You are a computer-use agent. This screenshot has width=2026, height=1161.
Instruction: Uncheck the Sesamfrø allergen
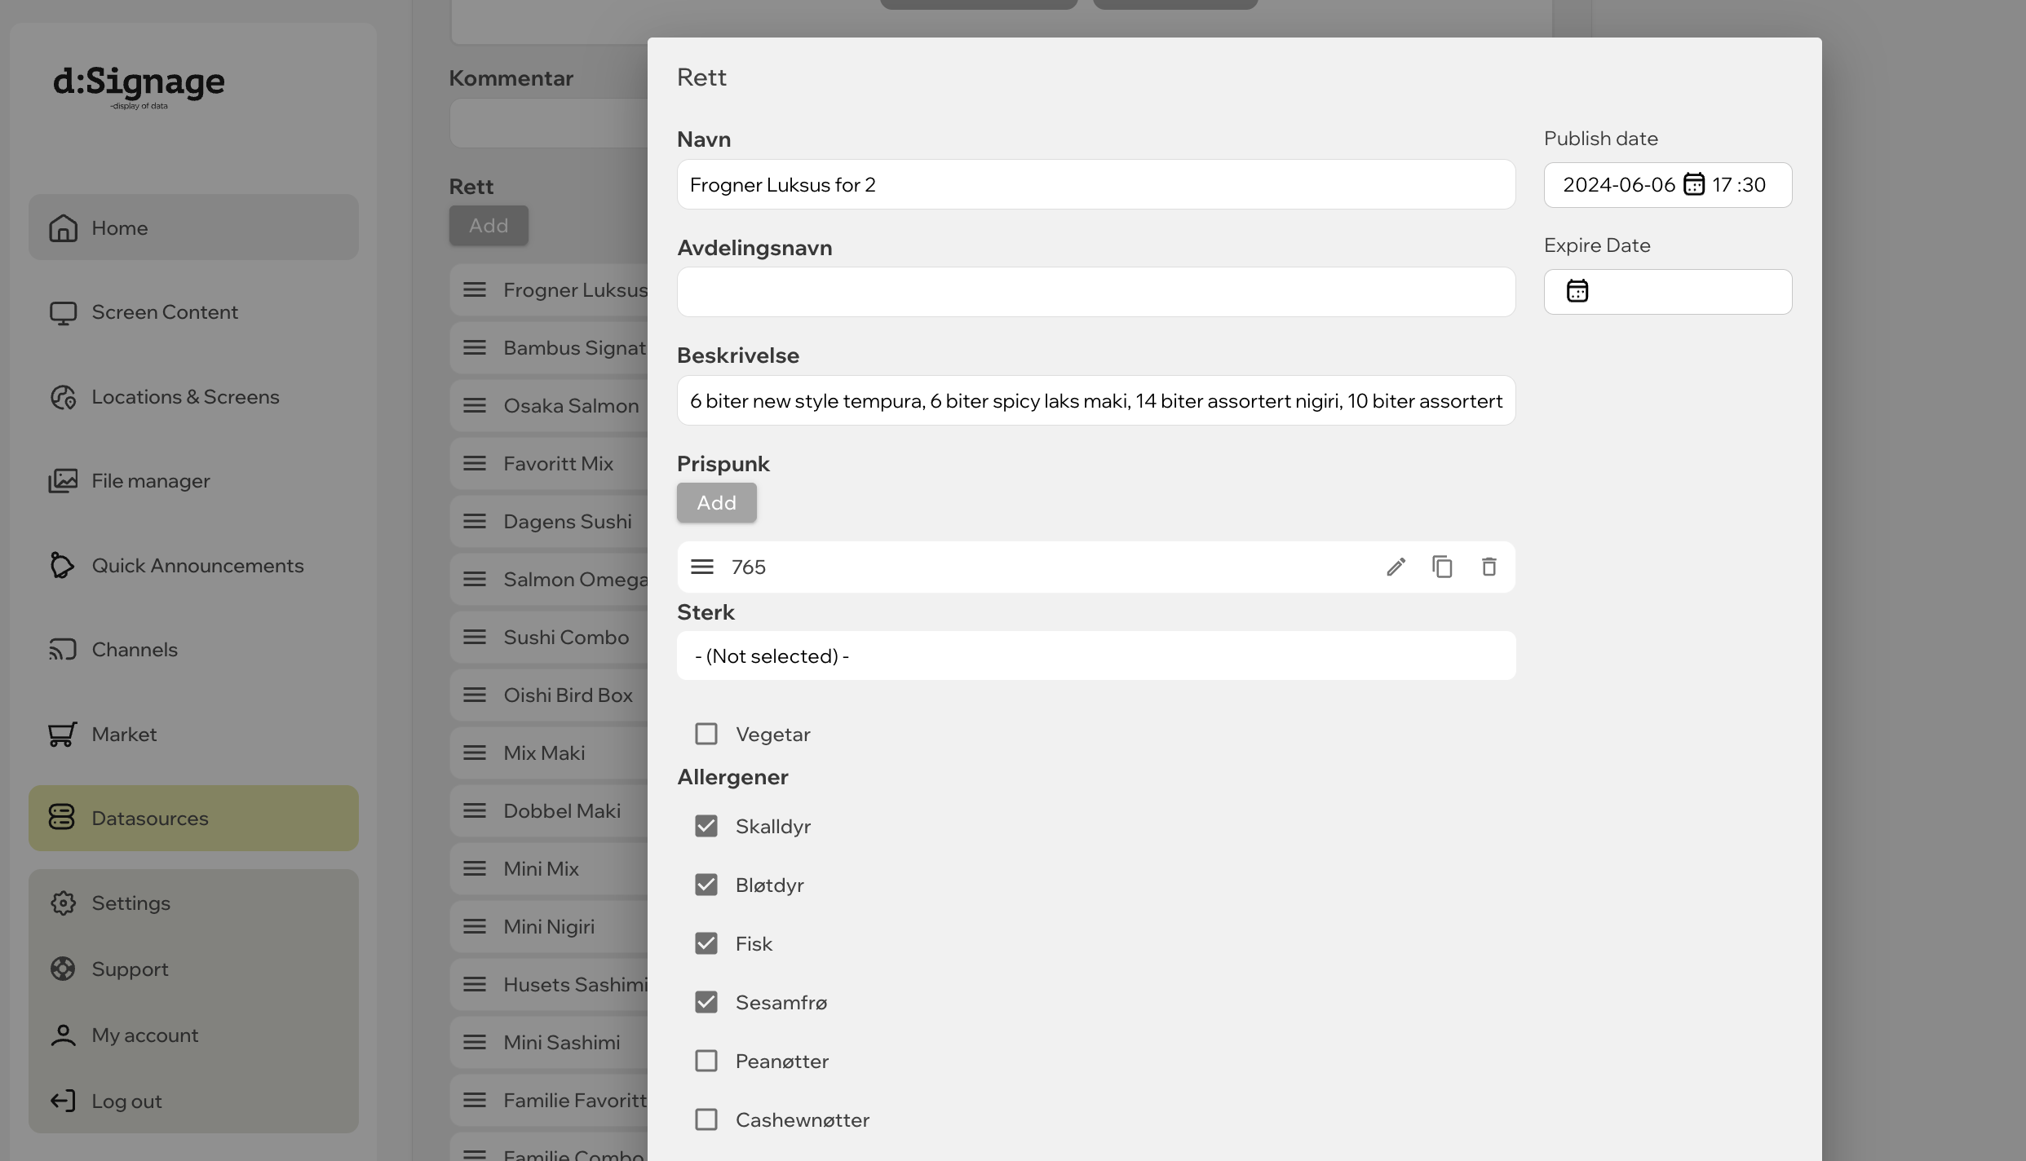[x=706, y=1002]
